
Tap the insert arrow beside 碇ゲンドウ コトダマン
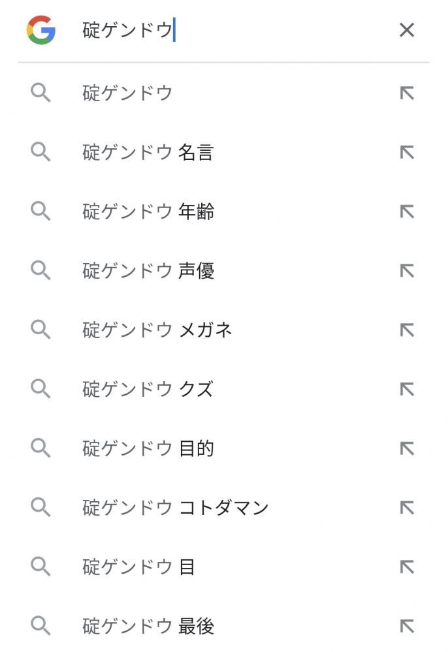(407, 507)
